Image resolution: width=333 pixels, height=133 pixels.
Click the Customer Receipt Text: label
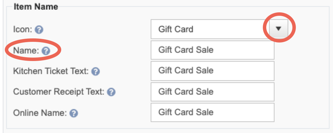point(58,92)
